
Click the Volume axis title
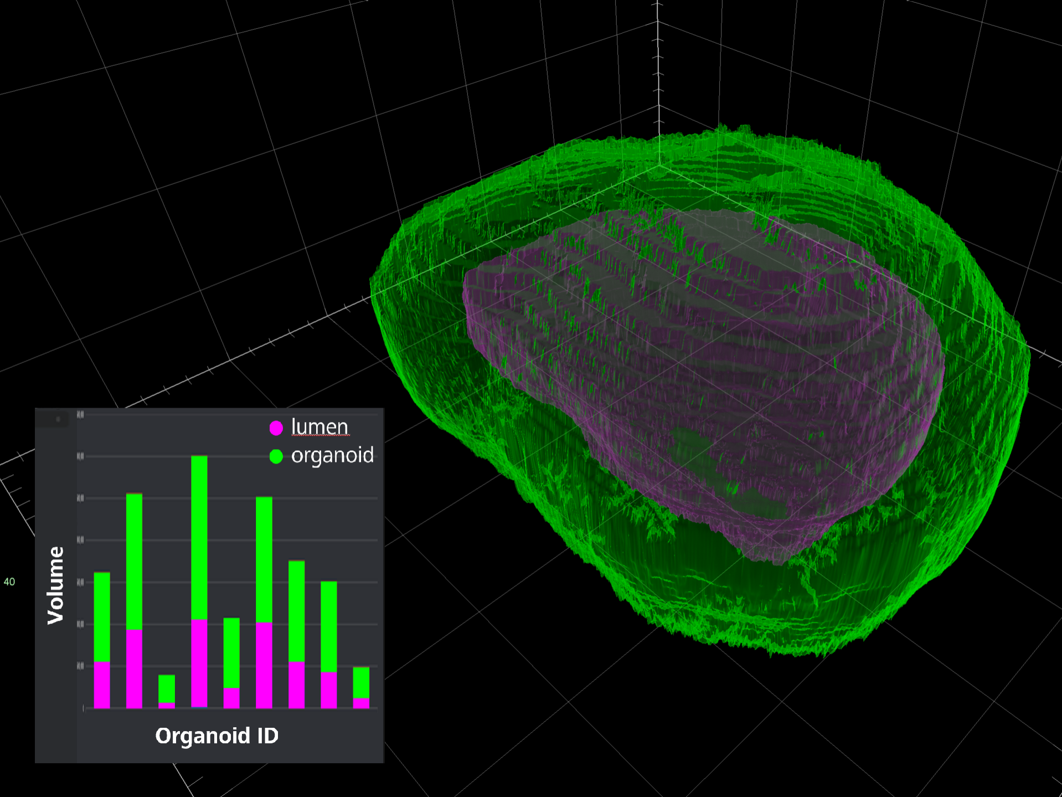click(x=55, y=585)
